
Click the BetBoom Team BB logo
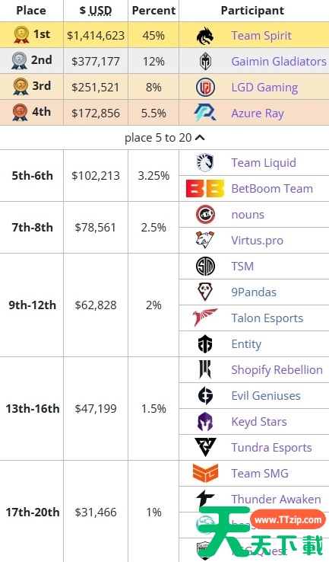(x=205, y=189)
